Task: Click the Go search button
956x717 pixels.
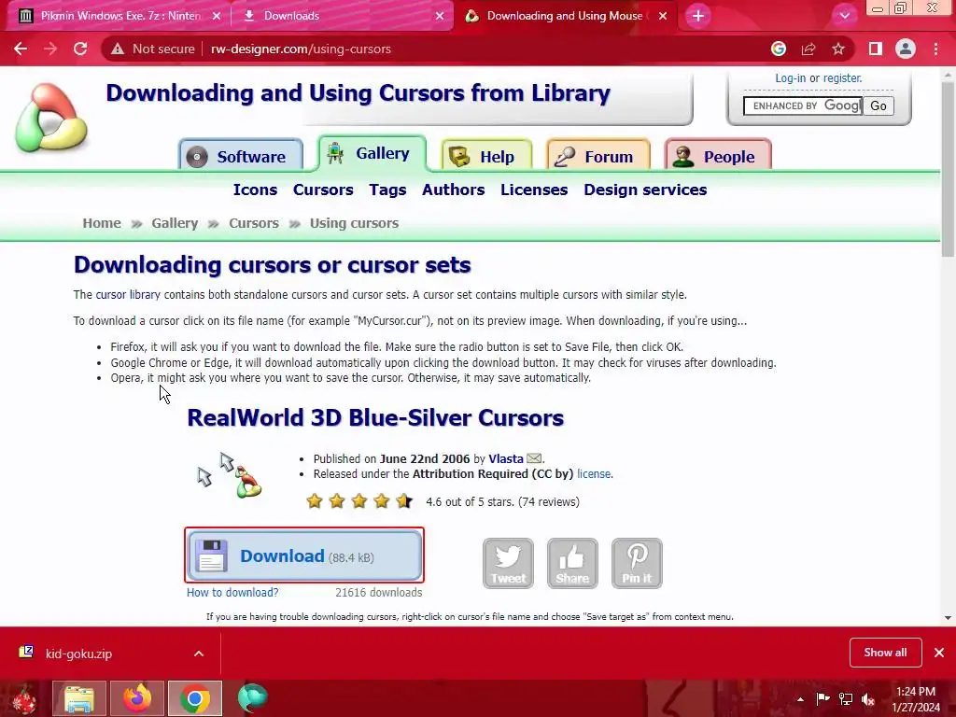Action: (879, 105)
